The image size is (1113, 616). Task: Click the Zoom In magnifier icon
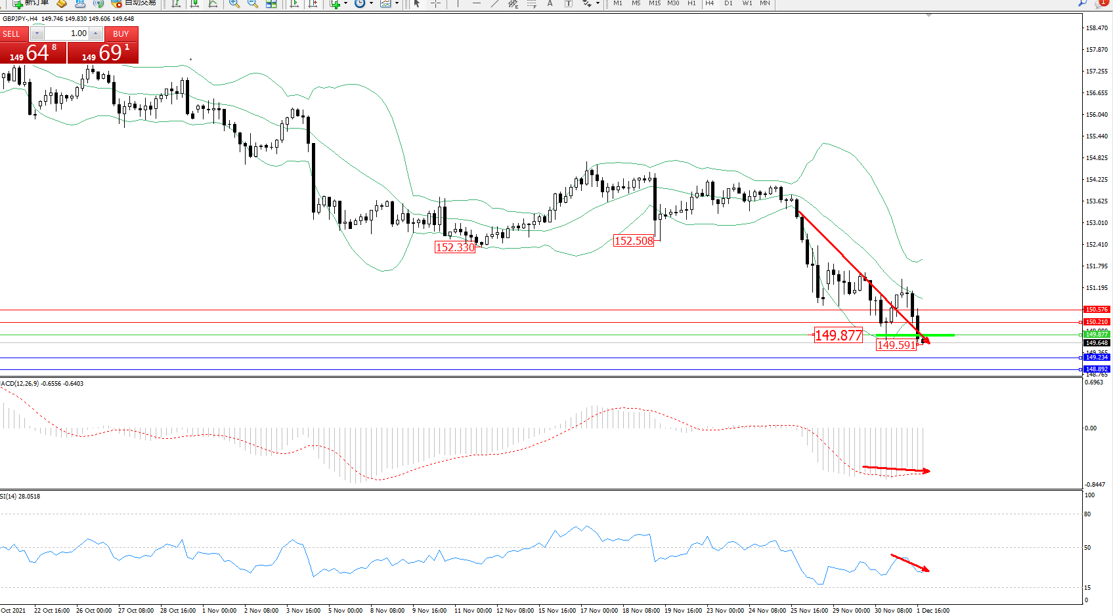click(234, 3)
